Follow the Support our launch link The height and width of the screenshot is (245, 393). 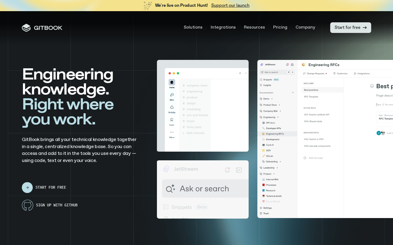pos(230,5)
